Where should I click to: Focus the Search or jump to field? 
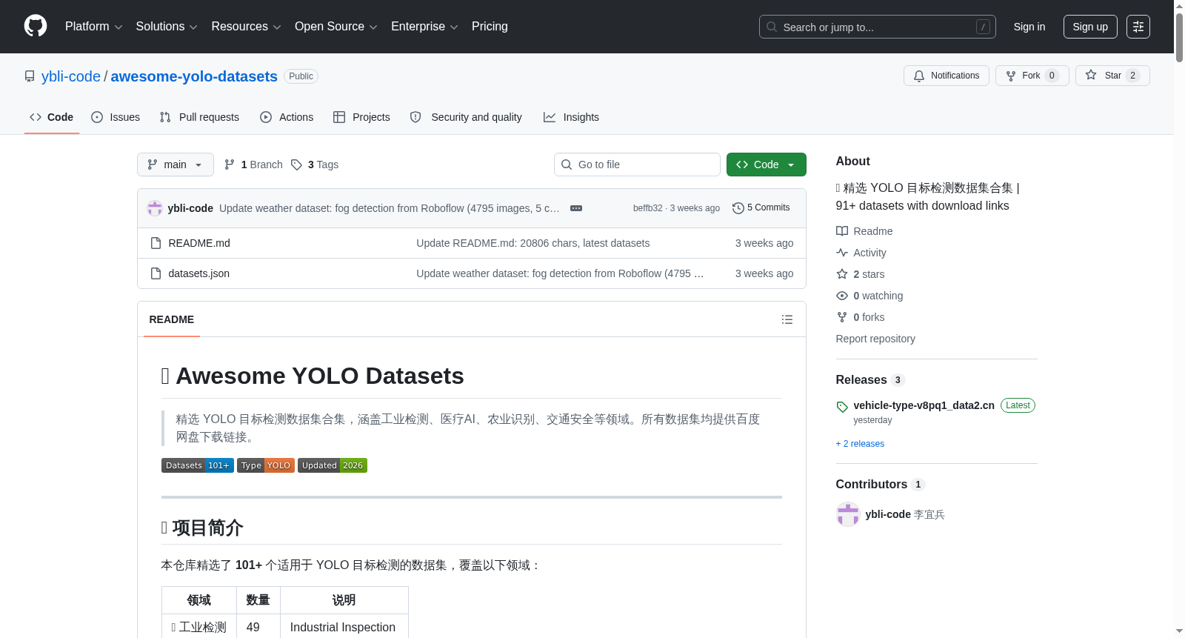[878, 27]
